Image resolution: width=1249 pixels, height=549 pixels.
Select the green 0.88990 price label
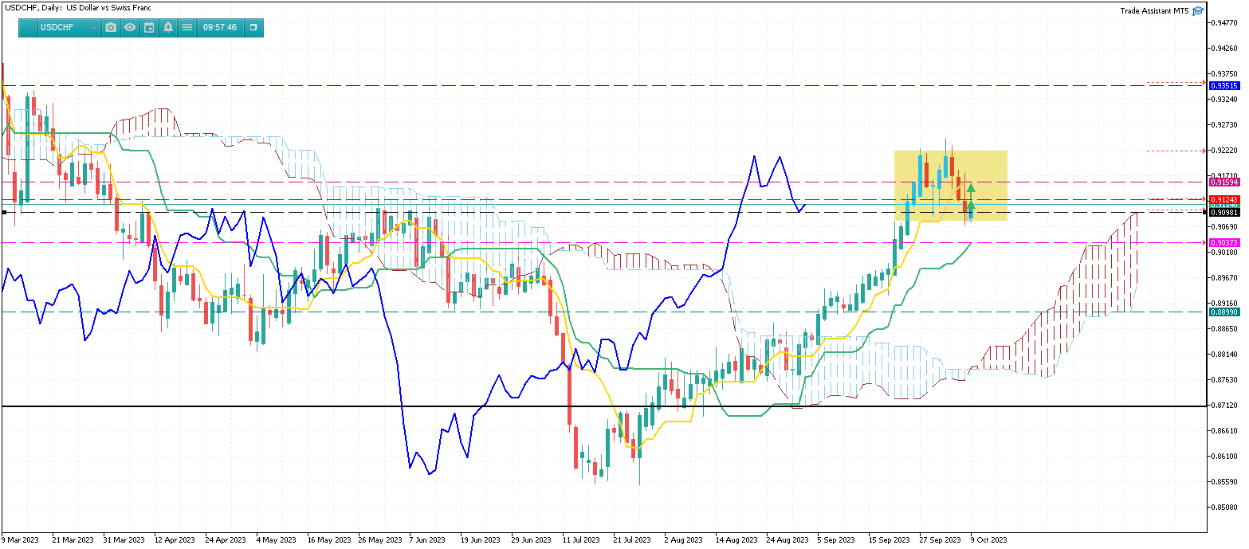coord(1223,312)
